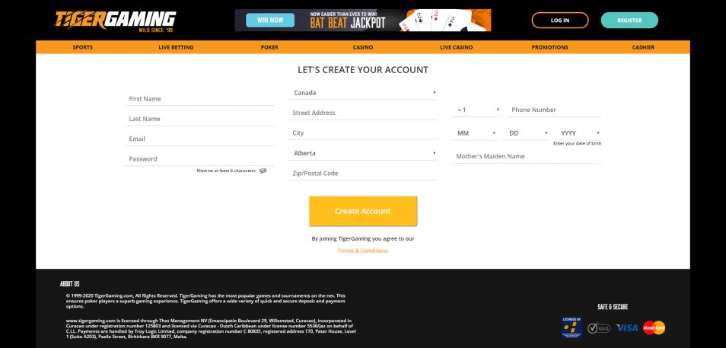Open the MM birth month dropdown
This screenshot has width=726, height=348.
(x=475, y=133)
